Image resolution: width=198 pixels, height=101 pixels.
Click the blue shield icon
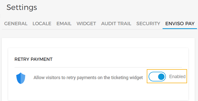(x=21, y=78)
